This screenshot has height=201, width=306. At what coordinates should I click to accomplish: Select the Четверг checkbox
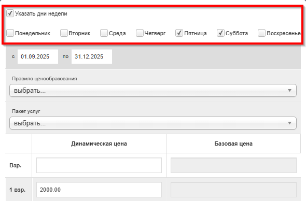click(140, 33)
